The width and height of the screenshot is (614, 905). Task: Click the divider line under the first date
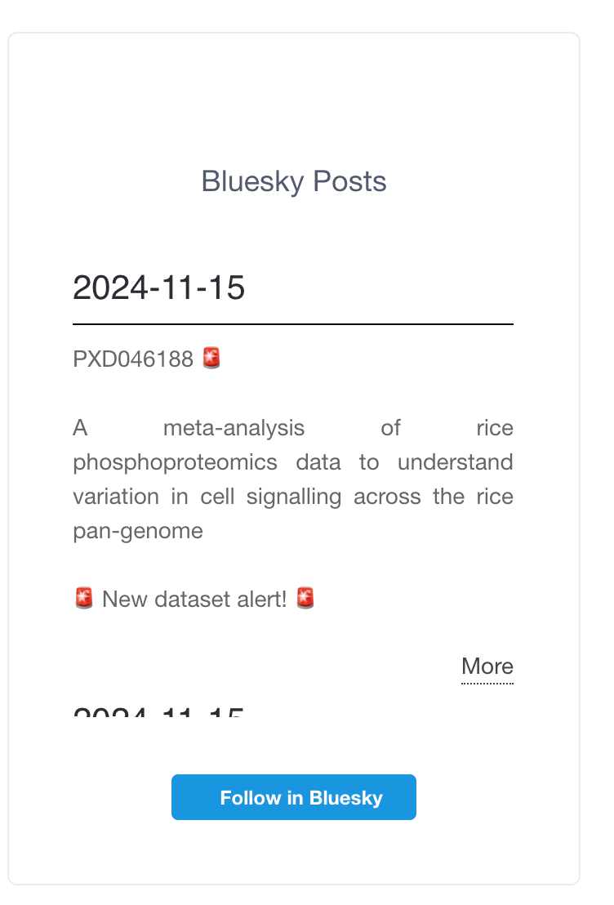(293, 324)
